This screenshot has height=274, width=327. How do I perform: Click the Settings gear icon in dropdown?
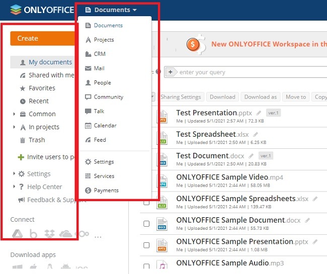(88, 162)
